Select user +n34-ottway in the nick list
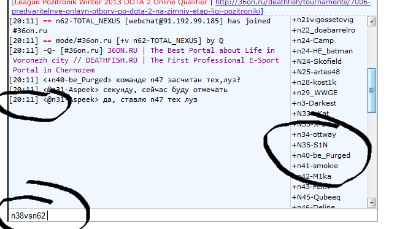Image resolution: width=397 pixels, height=229 pixels. [x=314, y=134]
